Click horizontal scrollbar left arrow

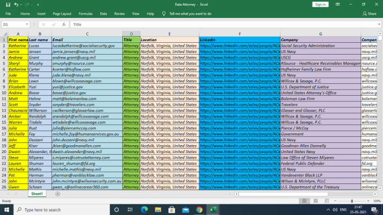click(236, 194)
